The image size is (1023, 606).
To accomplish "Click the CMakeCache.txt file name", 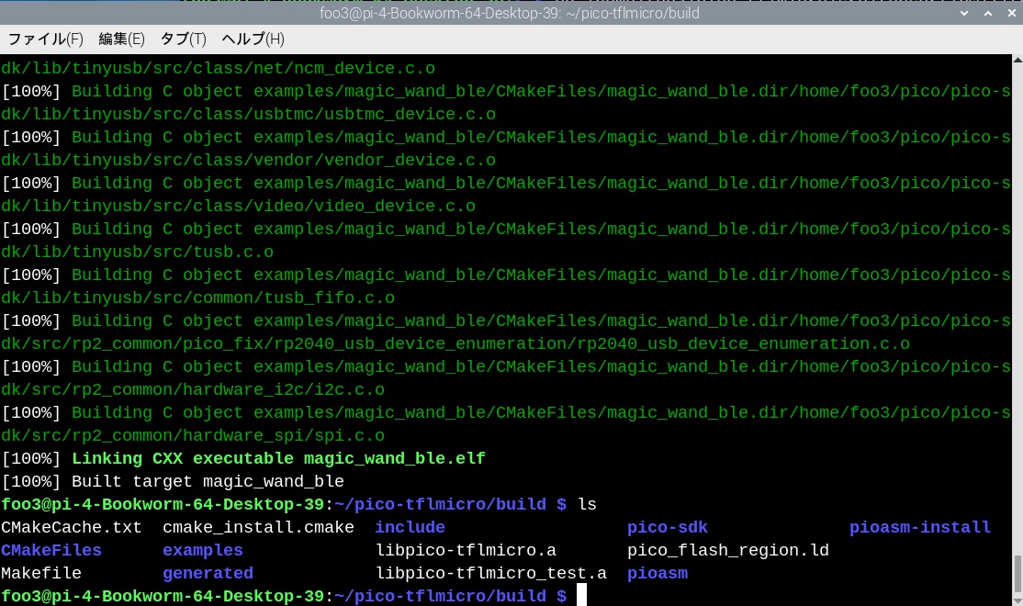I will [x=72, y=527].
